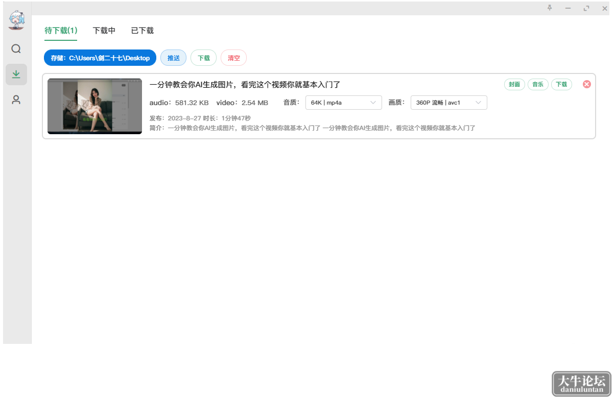615x400 pixels.
Task: Click the 简介 description text line
Action: coord(313,128)
